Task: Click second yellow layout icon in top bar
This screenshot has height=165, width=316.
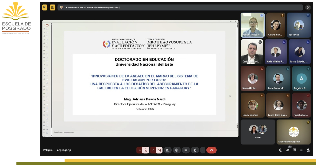Action: (x=52, y=7)
